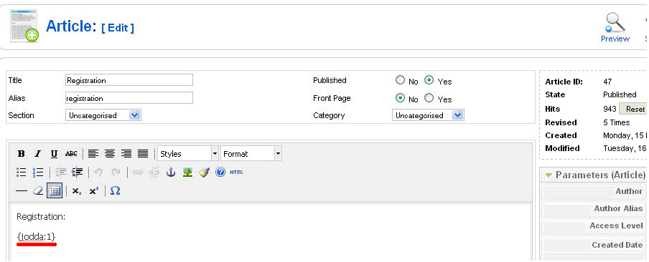Center align text
Screen dimensions: 649x262
(x=110, y=154)
